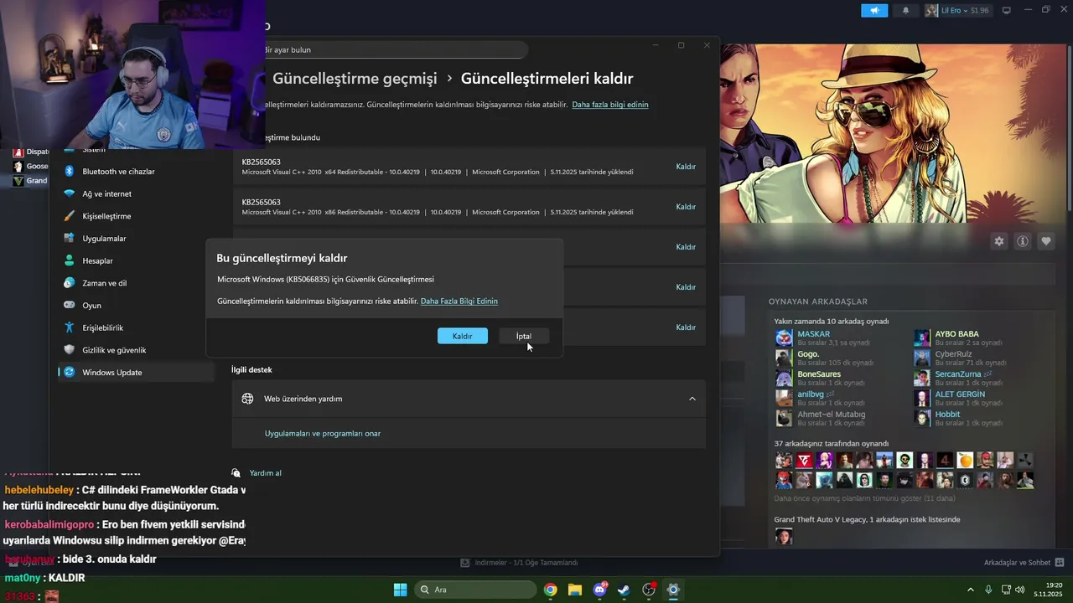Collapse the Web üzerinden yardım section
The height and width of the screenshot is (603, 1073).
[692, 399]
